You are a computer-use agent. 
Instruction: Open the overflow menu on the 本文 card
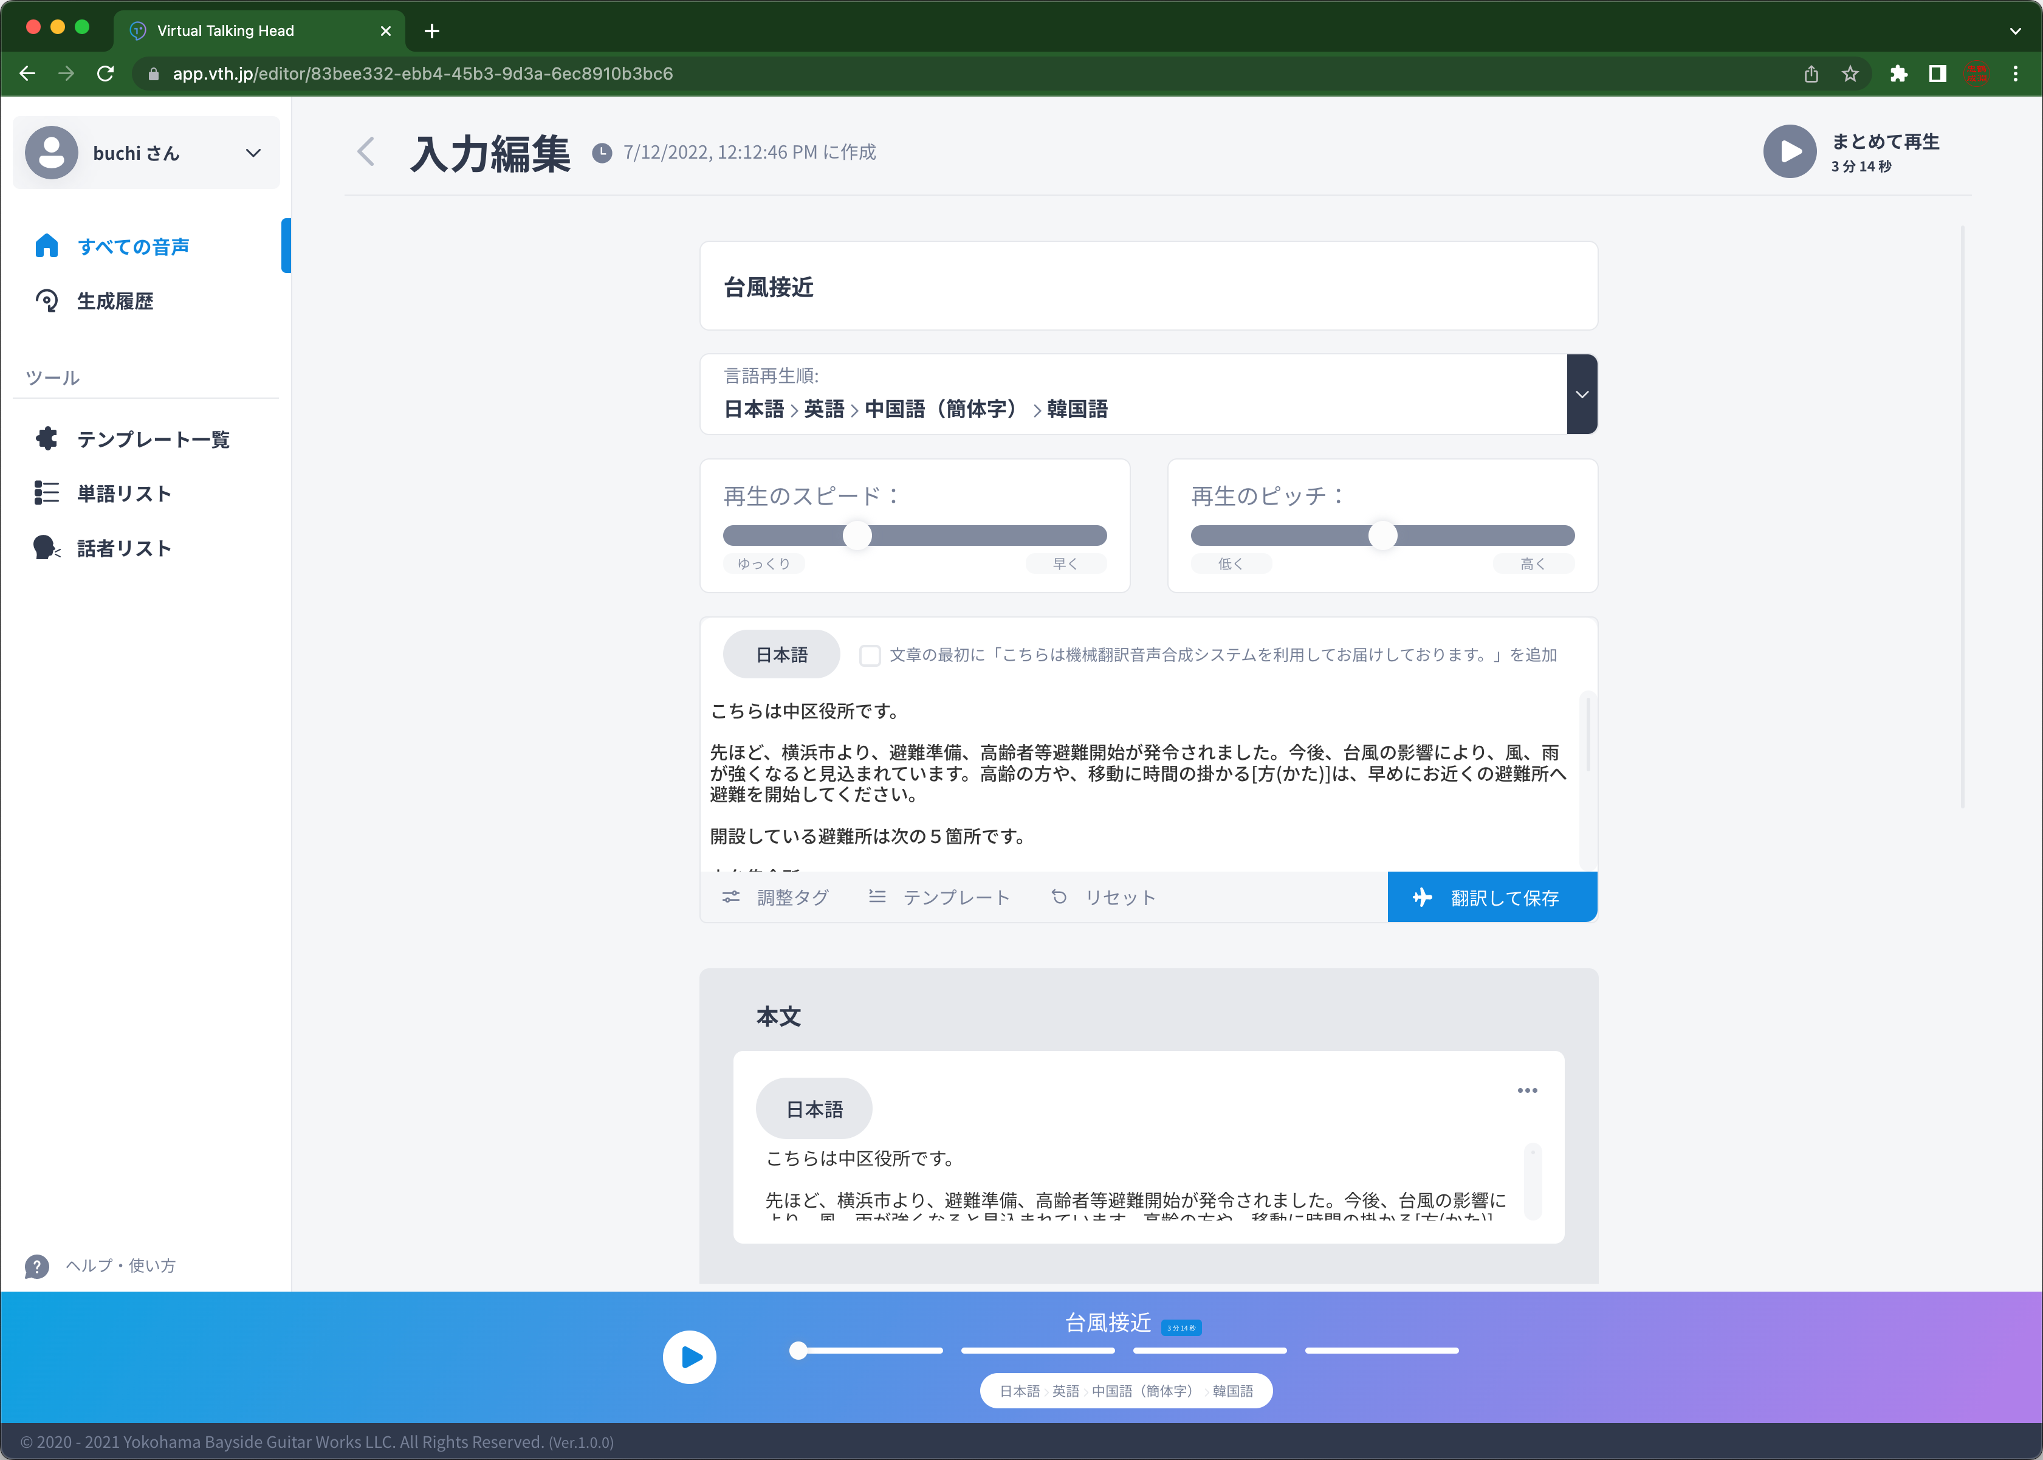1528,1090
